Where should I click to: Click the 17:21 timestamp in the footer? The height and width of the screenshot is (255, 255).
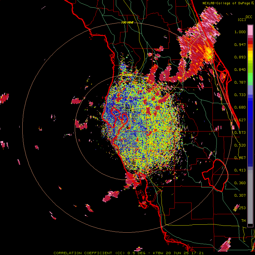(x=197, y=253)
